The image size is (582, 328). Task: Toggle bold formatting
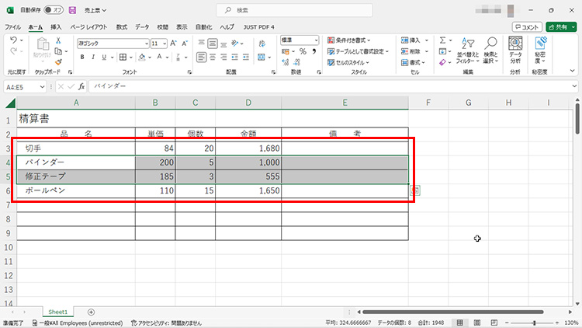(81, 57)
